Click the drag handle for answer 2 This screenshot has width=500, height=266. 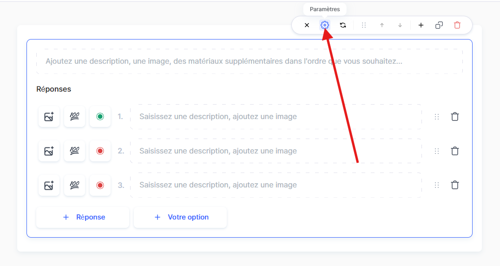pyautogui.click(x=436, y=151)
